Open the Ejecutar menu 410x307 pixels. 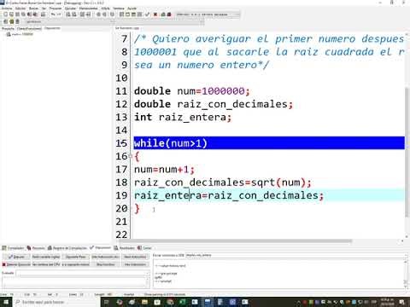point(70,9)
